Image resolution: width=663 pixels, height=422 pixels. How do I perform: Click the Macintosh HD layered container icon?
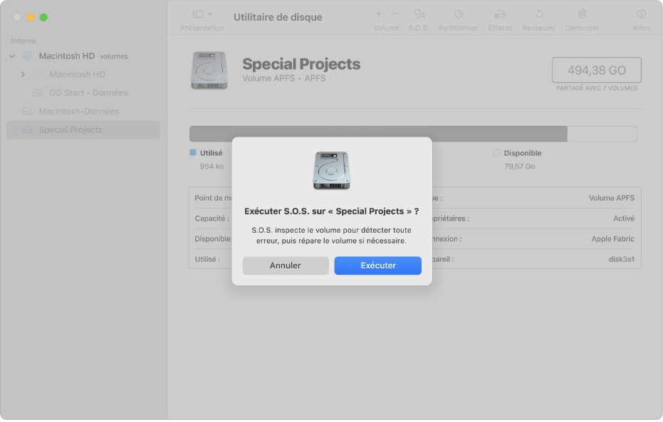click(27, 56)
